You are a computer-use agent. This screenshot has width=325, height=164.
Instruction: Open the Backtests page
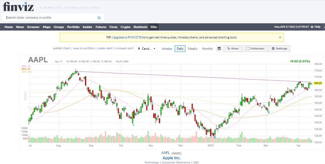140,27
